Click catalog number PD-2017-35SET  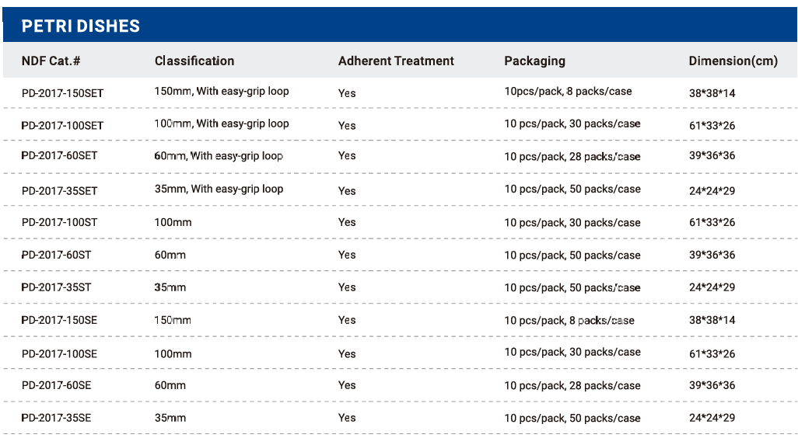[60, 191]
